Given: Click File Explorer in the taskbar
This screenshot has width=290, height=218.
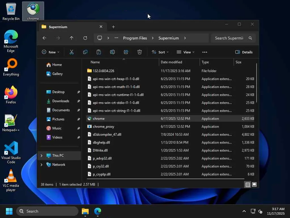Looking at the screenshot, I should coord(85,211).
